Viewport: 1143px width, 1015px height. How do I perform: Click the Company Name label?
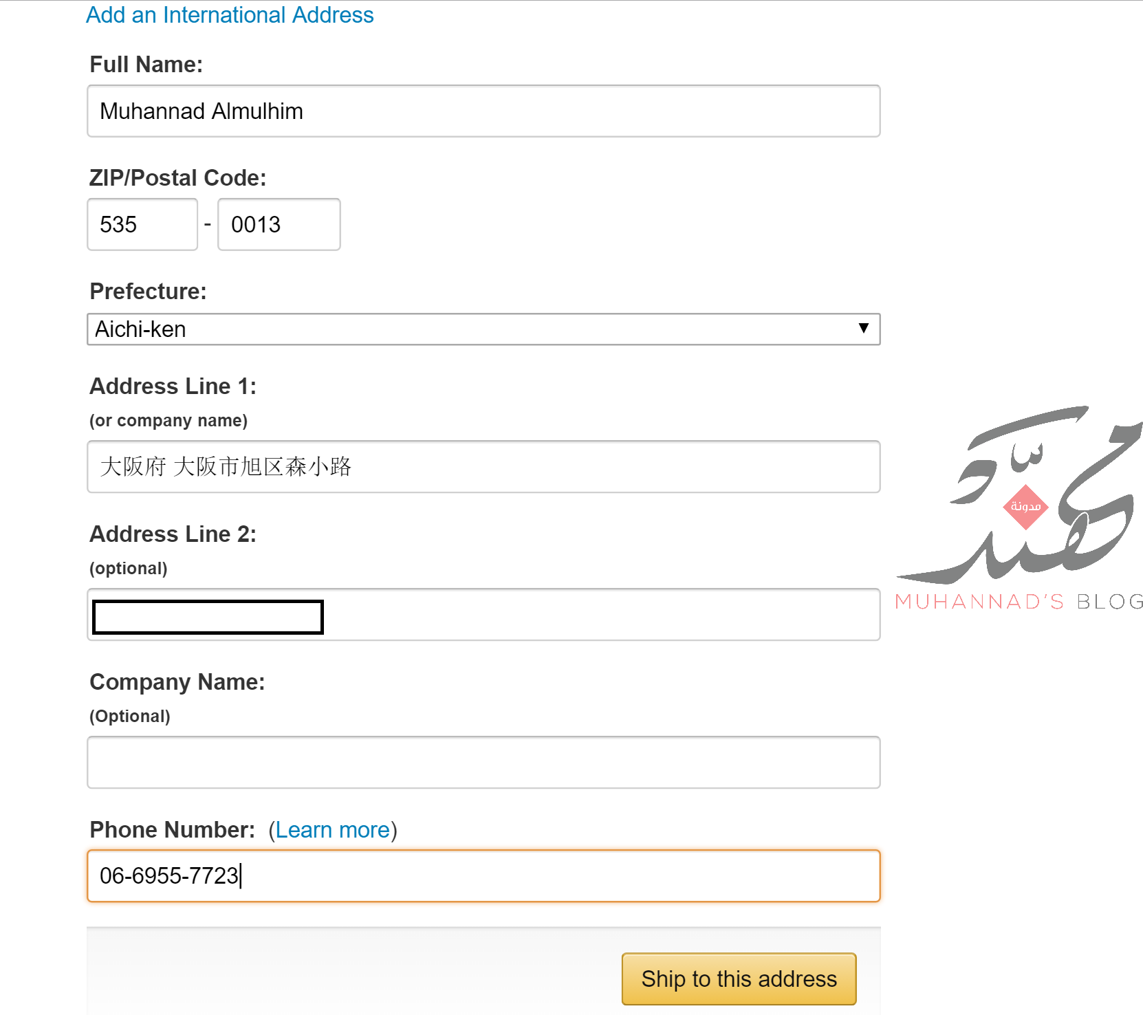coord(177,682)
